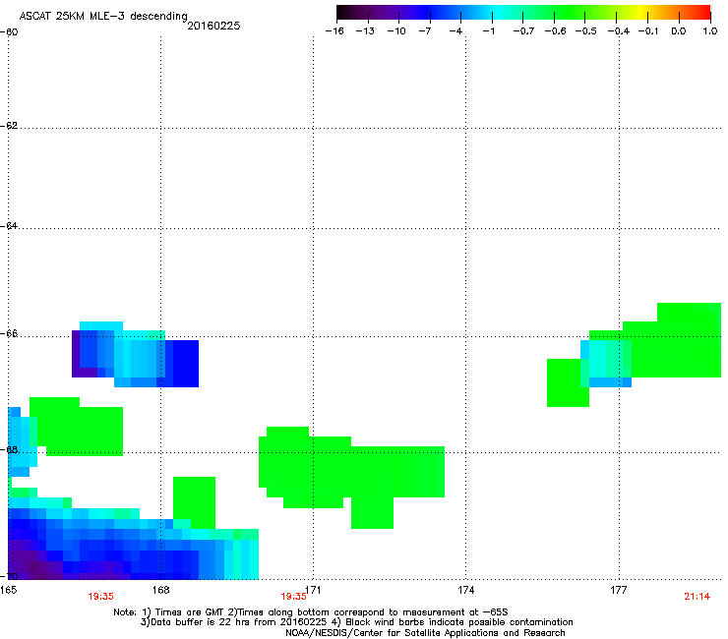Viewport: 728px width, 639px height.
Task: Click the 174 longitude axis label
Action: point(465,590)
